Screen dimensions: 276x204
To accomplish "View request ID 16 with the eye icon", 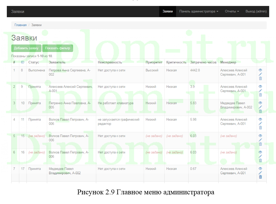I will [x=260, y=152].
